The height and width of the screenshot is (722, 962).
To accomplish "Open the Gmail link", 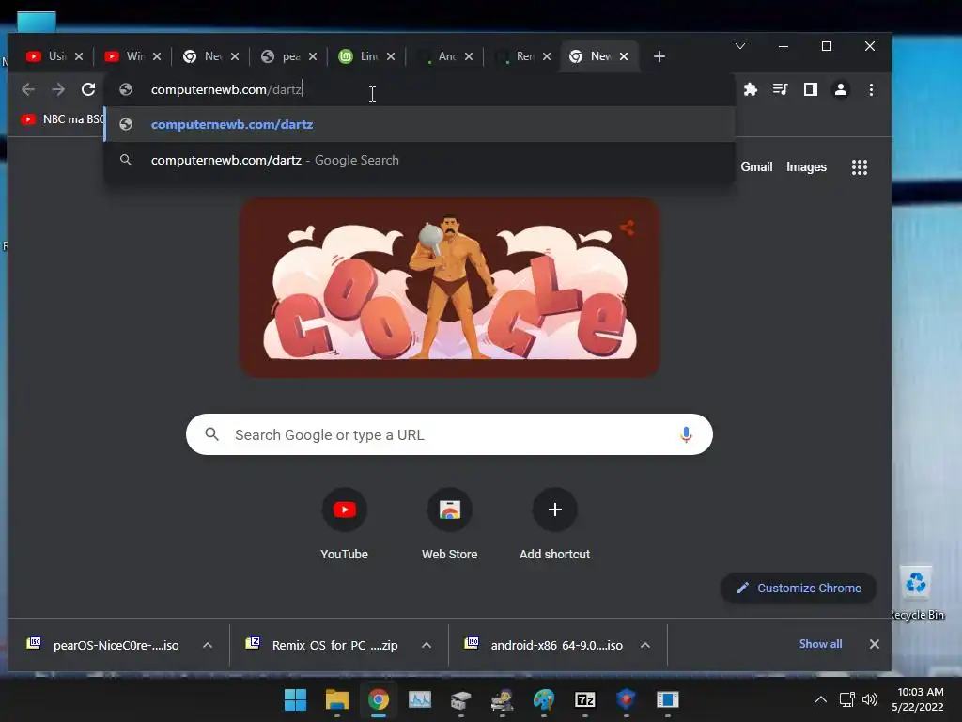I will 756,167.
